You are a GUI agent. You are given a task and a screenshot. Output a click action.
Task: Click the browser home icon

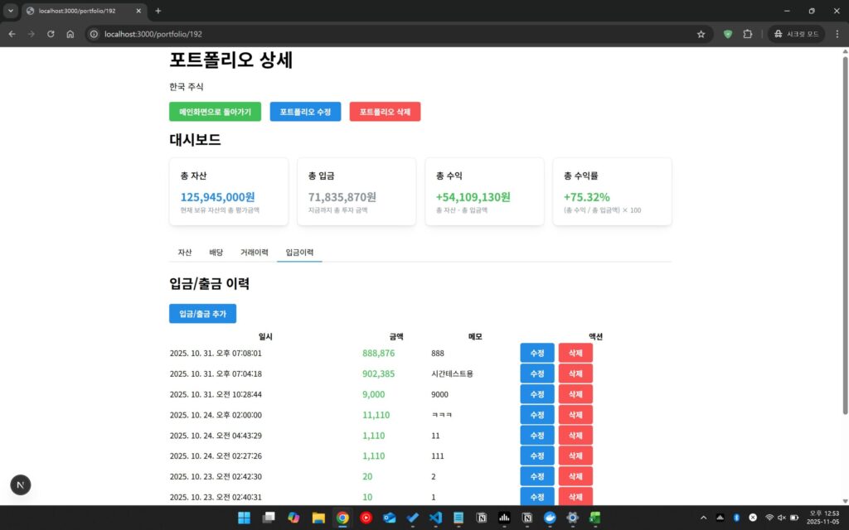pyautogui.click(x=70, y=34)
